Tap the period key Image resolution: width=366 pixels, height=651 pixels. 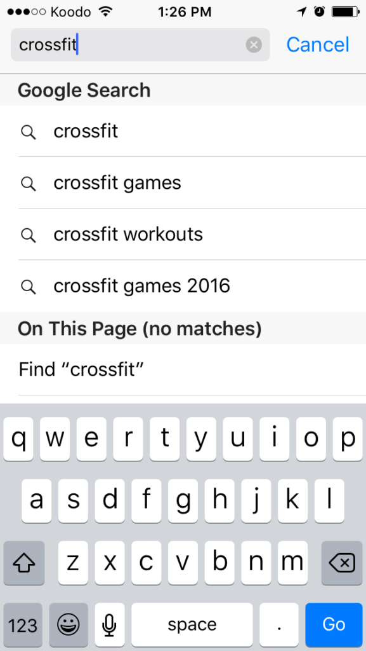pyautogui.click(x=278, y=624)
